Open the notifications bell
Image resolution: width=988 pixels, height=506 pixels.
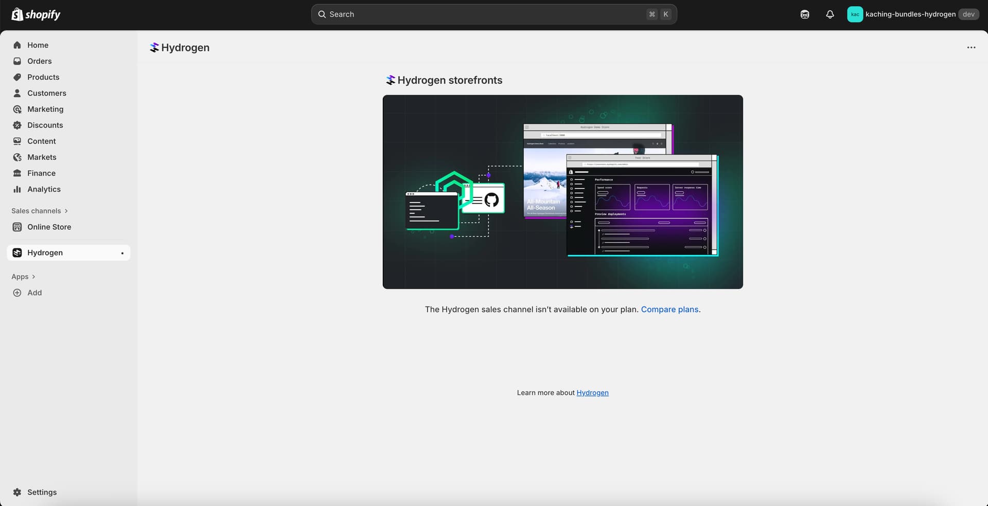tap(830, 14)
